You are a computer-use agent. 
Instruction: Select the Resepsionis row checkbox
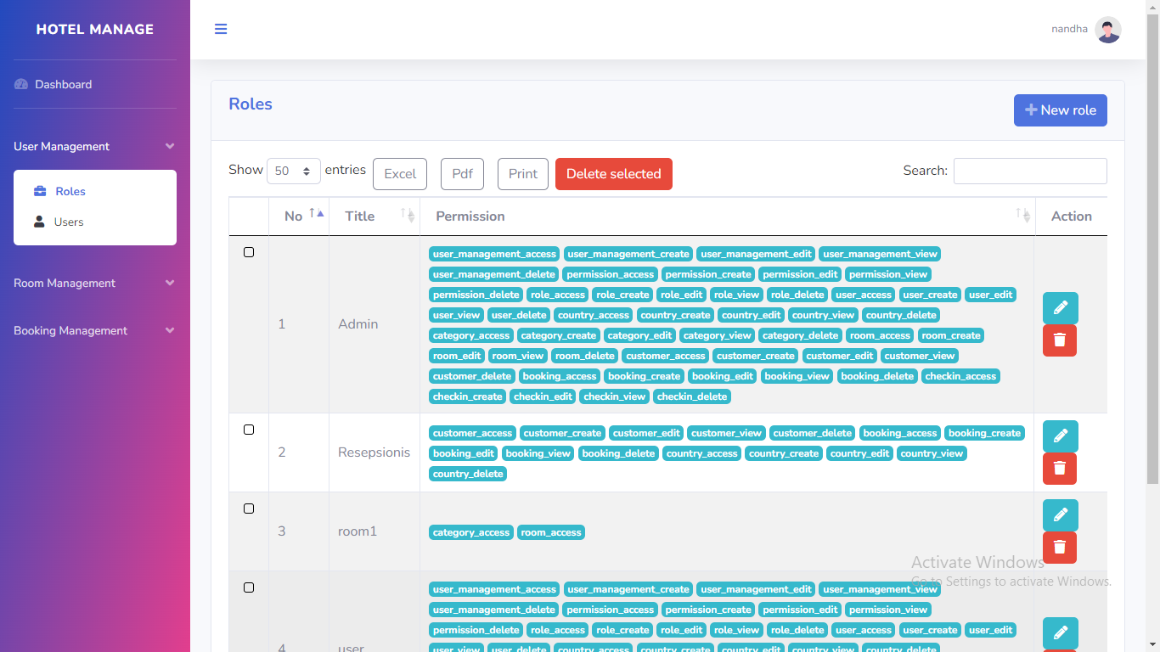[x=249, y=430]
